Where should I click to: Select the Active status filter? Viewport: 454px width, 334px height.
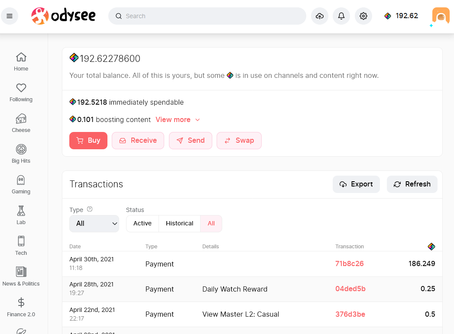tap(143, 223)
